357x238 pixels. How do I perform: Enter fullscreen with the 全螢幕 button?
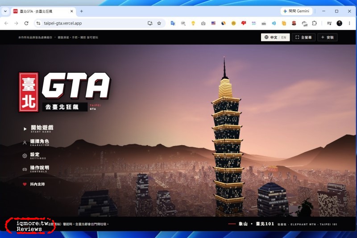[303, 38]
